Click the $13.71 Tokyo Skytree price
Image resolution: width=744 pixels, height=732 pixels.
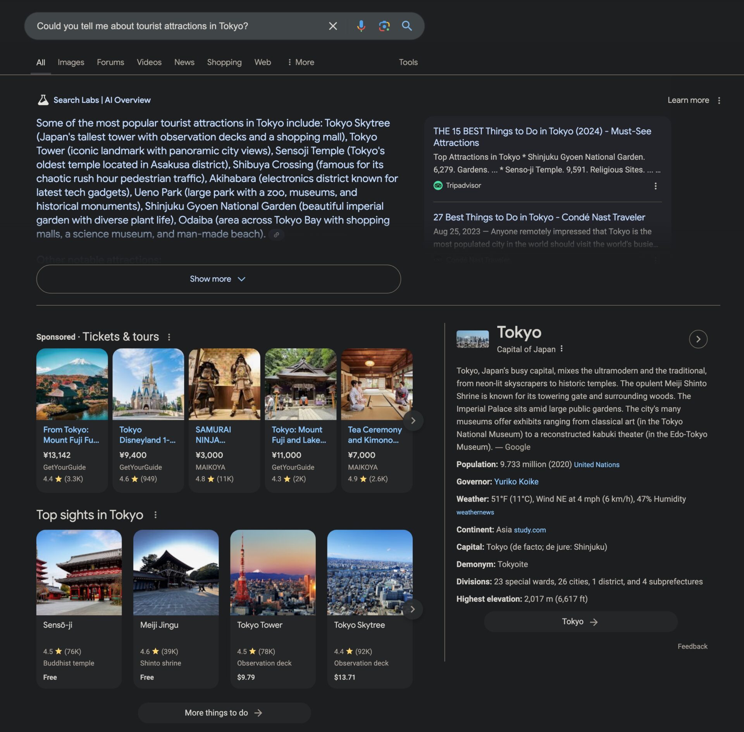coord(344,677)
